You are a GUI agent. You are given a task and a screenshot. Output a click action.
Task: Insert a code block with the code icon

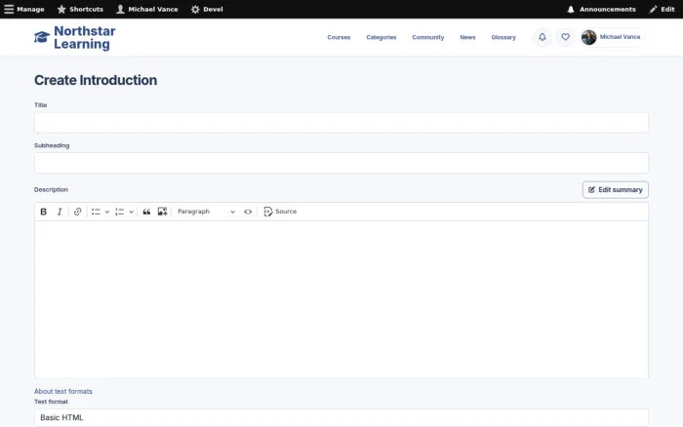(248, 212)
